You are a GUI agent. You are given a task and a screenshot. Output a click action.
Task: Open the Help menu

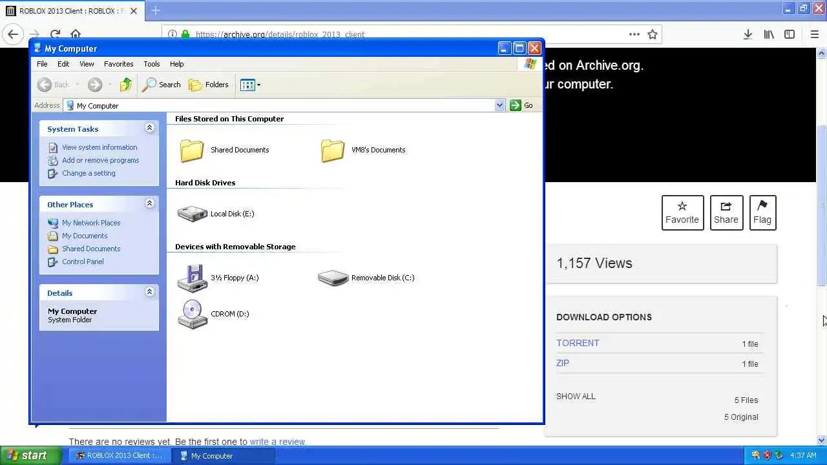click(177, 64)
